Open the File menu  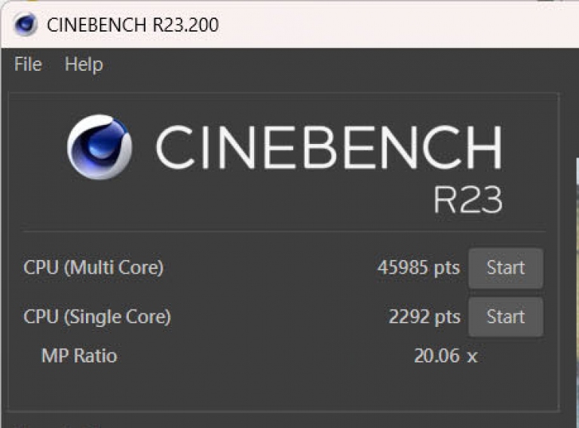[28, 65]
